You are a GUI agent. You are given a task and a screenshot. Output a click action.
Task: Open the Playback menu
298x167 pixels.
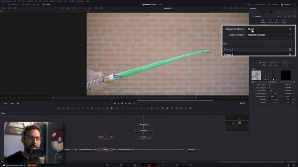tap(52, 1)
